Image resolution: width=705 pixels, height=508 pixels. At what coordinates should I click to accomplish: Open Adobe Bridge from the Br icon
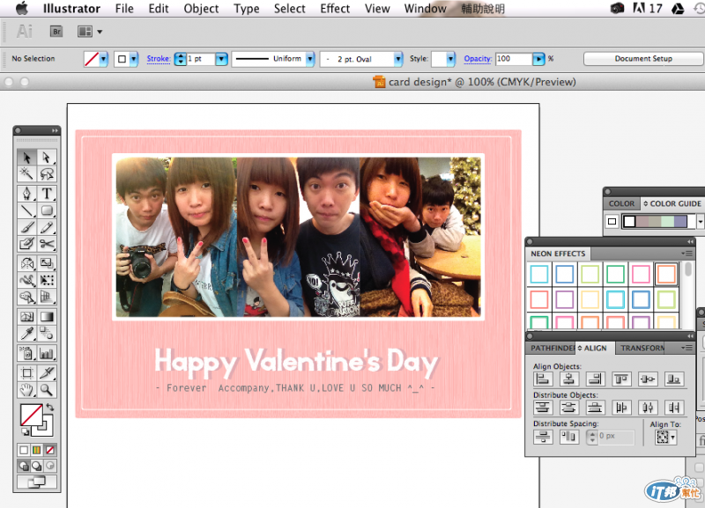pyautogui.click(x=56, y=32)
